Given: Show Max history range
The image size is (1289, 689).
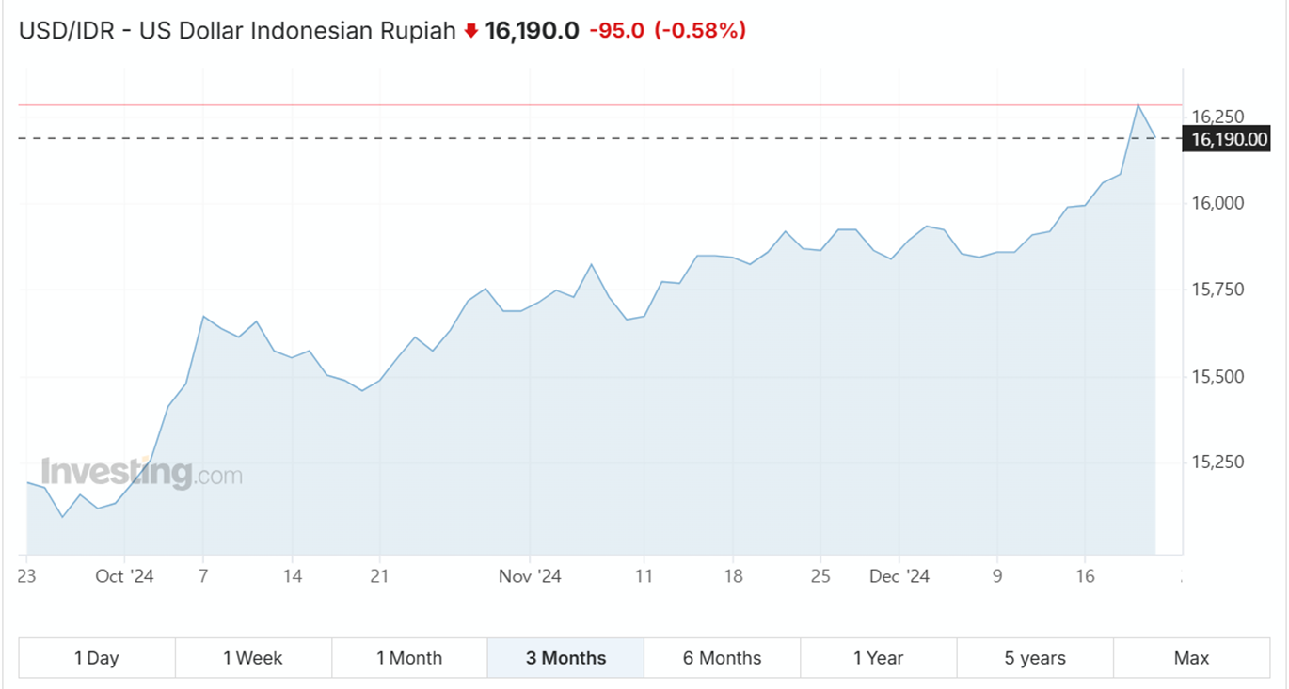Looking at the screenshot, I should click(x=1191, y=658).
